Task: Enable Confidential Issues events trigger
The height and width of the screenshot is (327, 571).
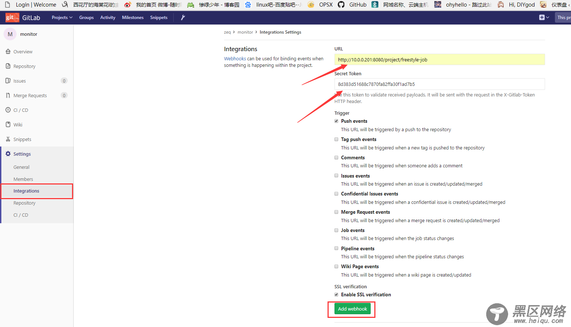Action: click(336, 194)
